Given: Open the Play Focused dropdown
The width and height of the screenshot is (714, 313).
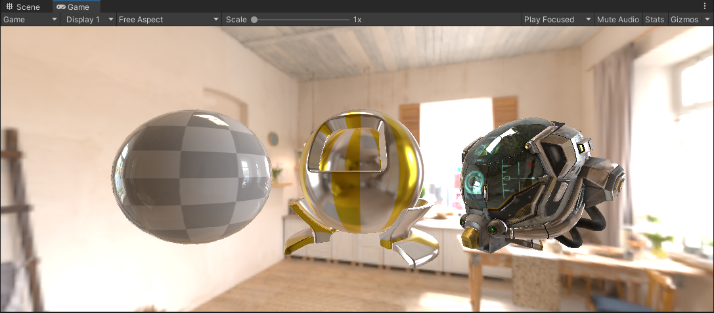Looking at the screenshot, I should coord(558,20).
